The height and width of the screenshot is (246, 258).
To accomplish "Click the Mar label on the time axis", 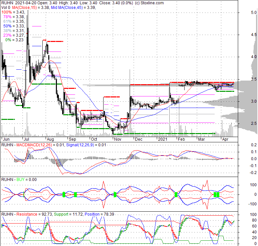I will click(x=201, y=139).
